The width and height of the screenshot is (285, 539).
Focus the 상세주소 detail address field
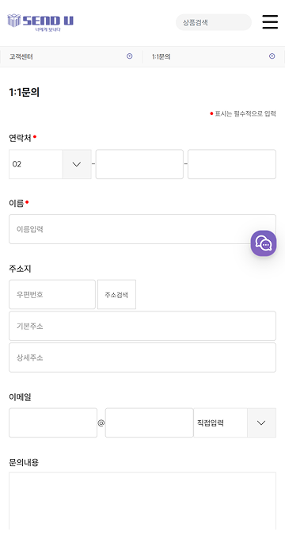coord(142,357)
